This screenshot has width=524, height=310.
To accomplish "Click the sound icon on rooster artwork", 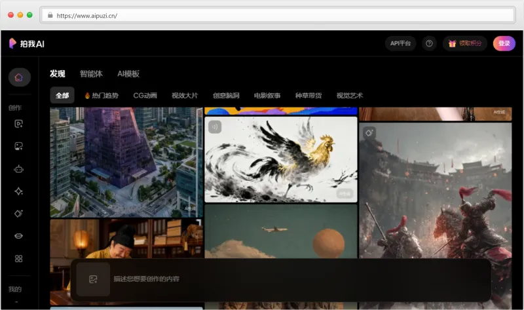I will tap(215, 126).
